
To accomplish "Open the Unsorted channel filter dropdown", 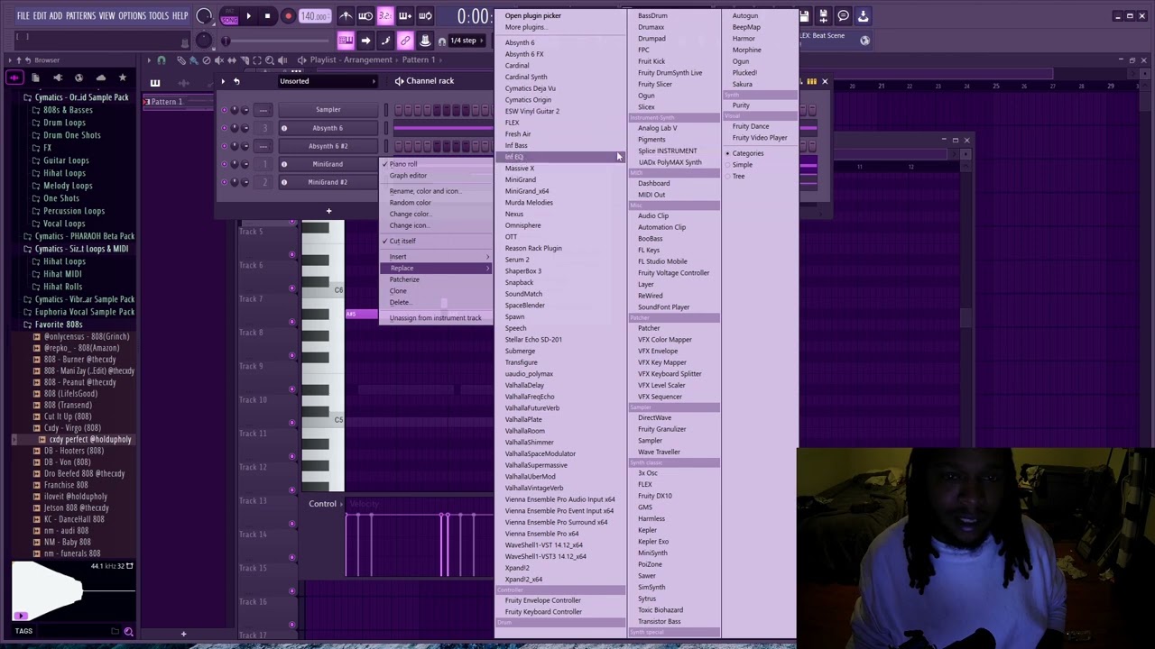I will point(328,81).
